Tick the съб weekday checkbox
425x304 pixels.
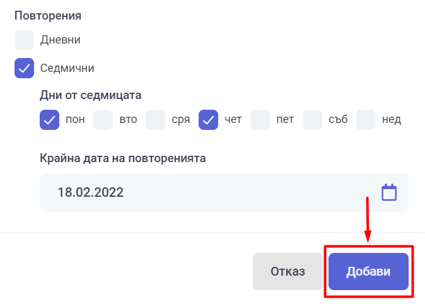coord(312,120)
